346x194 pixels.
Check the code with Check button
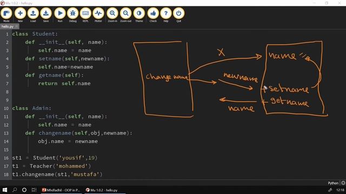[153, 15]
